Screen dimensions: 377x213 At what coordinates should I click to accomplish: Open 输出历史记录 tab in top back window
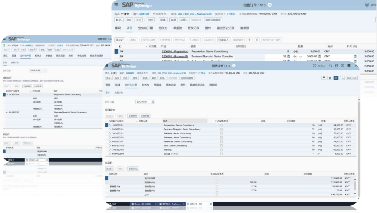coord(225,28)
